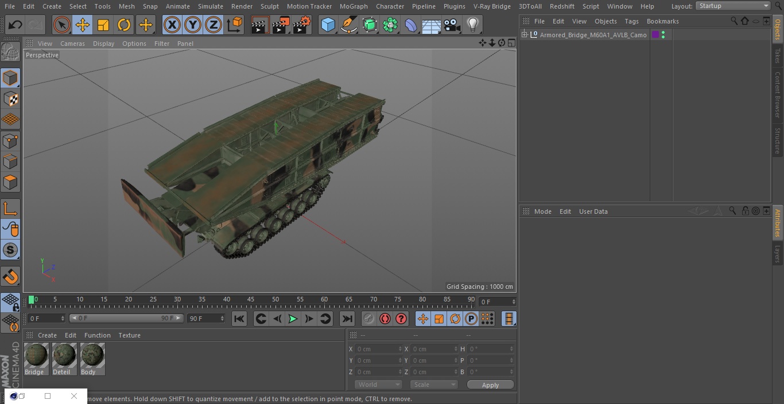
Task: Go to start of timeline
Action: [239, 319]
